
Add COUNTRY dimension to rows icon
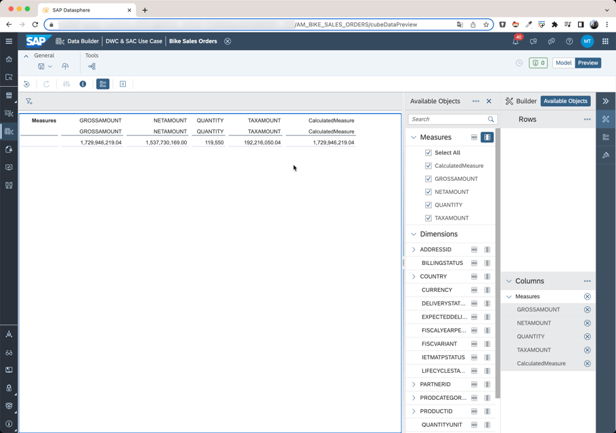pos(474,276)
